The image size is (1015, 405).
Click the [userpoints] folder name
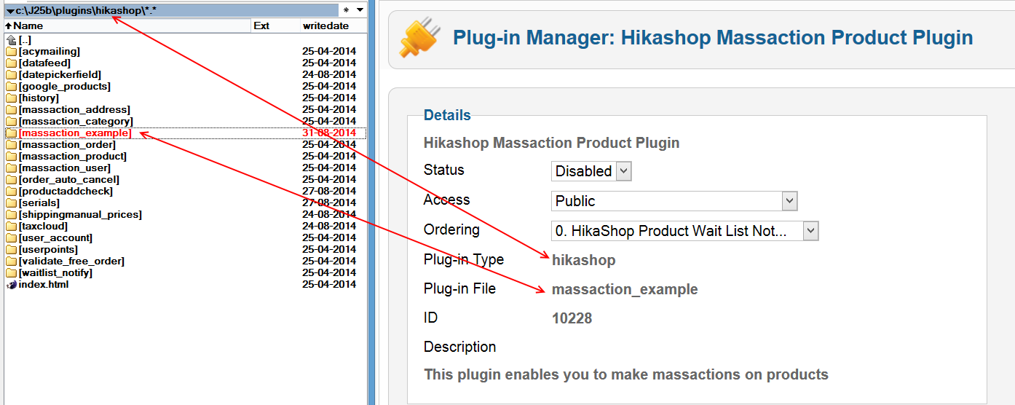coord(48,250)
